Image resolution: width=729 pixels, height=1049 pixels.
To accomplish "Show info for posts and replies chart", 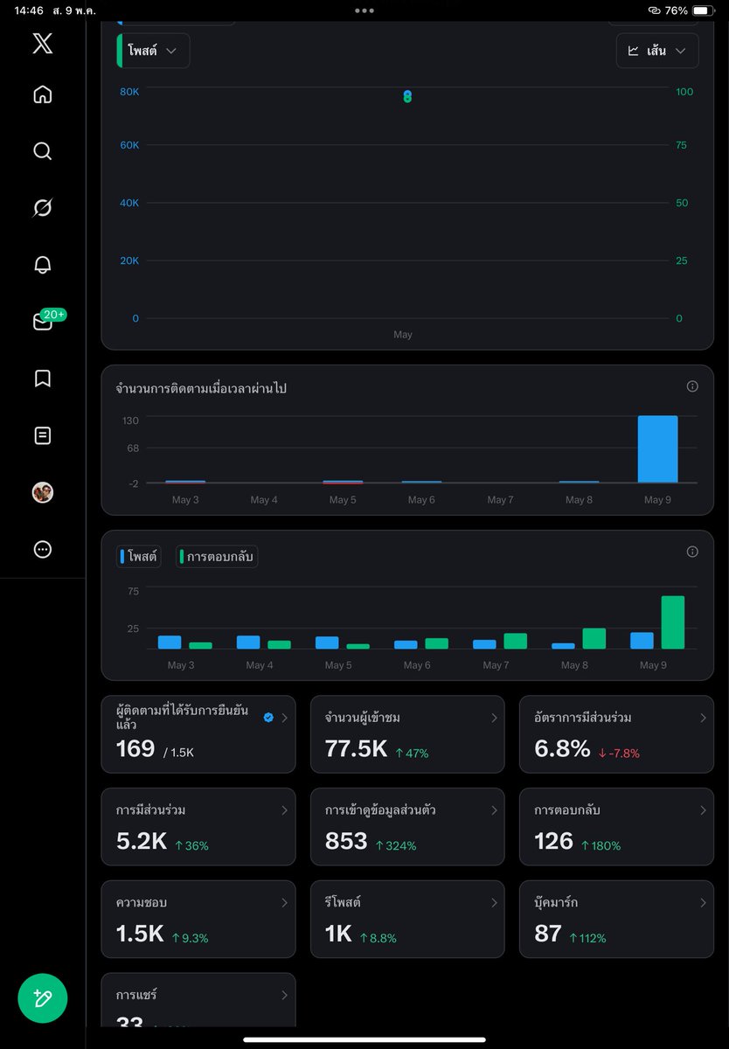I will point(692,552).
